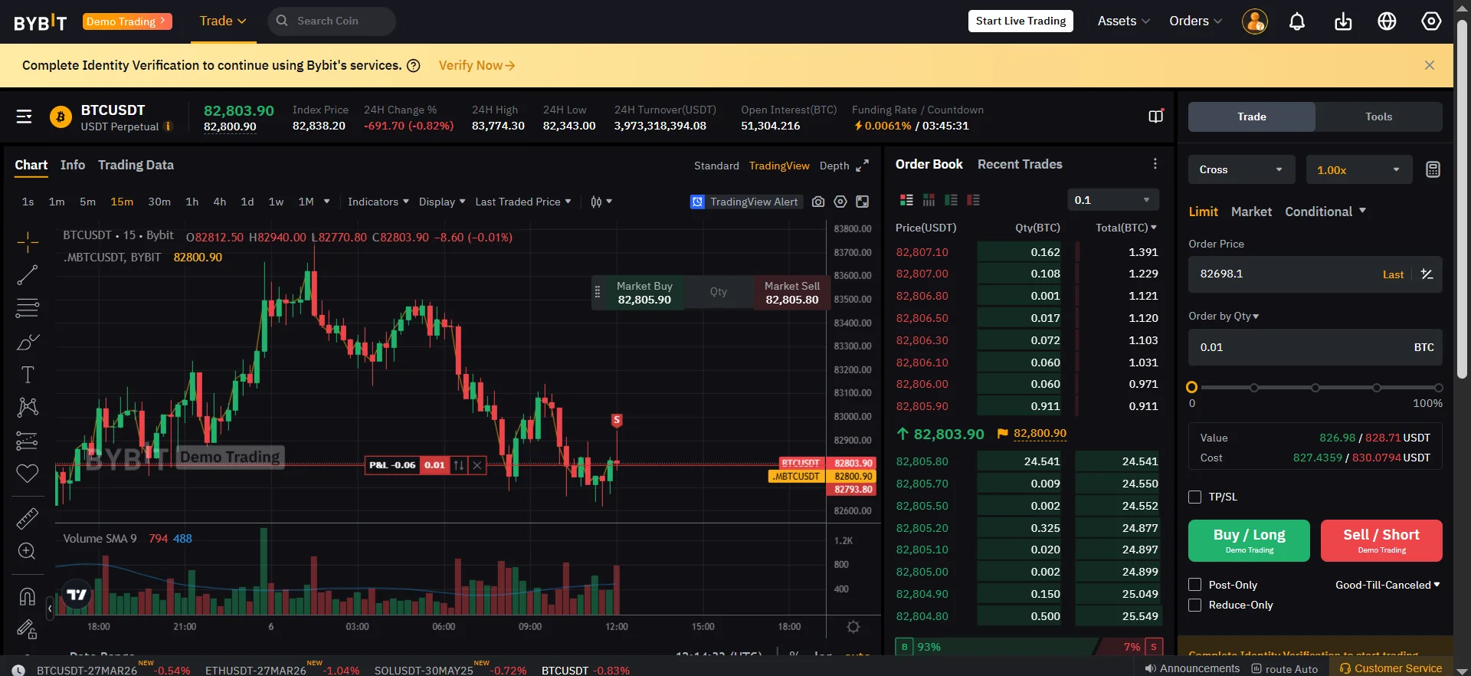
Task: Click the Verify Now link
Action: pyautogui.click(x=477, y=65)
